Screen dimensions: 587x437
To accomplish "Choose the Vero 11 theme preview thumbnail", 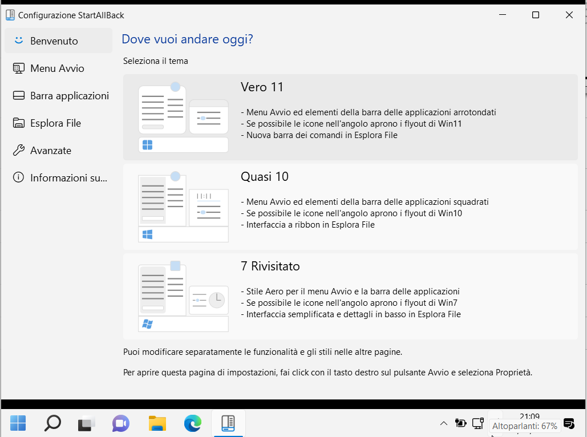I will tap(184, 117).
